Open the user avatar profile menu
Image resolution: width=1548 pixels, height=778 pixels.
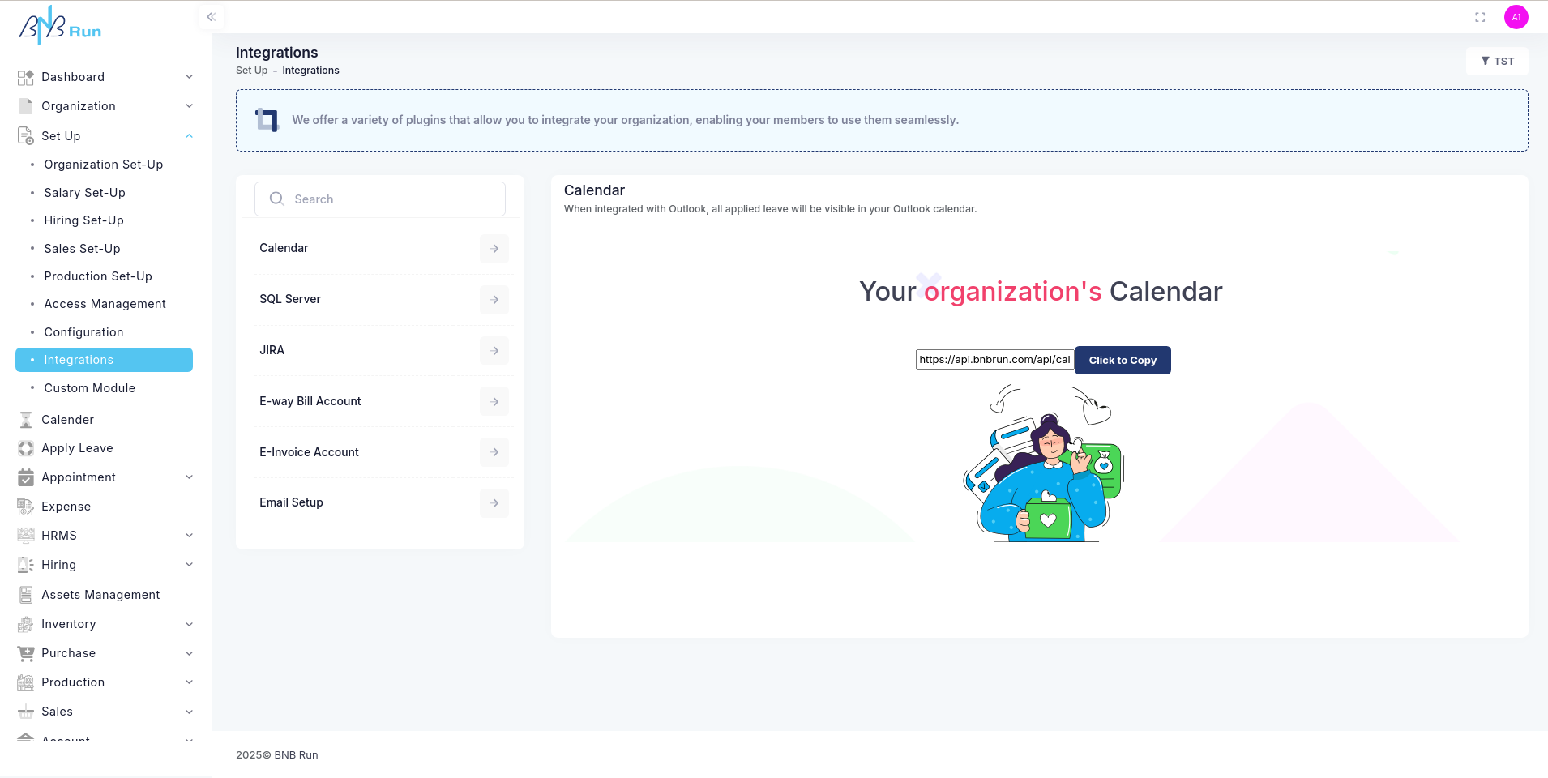point(1516,17)
